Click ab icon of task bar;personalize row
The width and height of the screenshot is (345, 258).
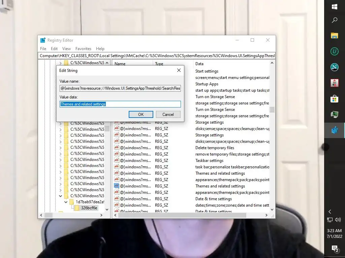[x=116, y=167]
